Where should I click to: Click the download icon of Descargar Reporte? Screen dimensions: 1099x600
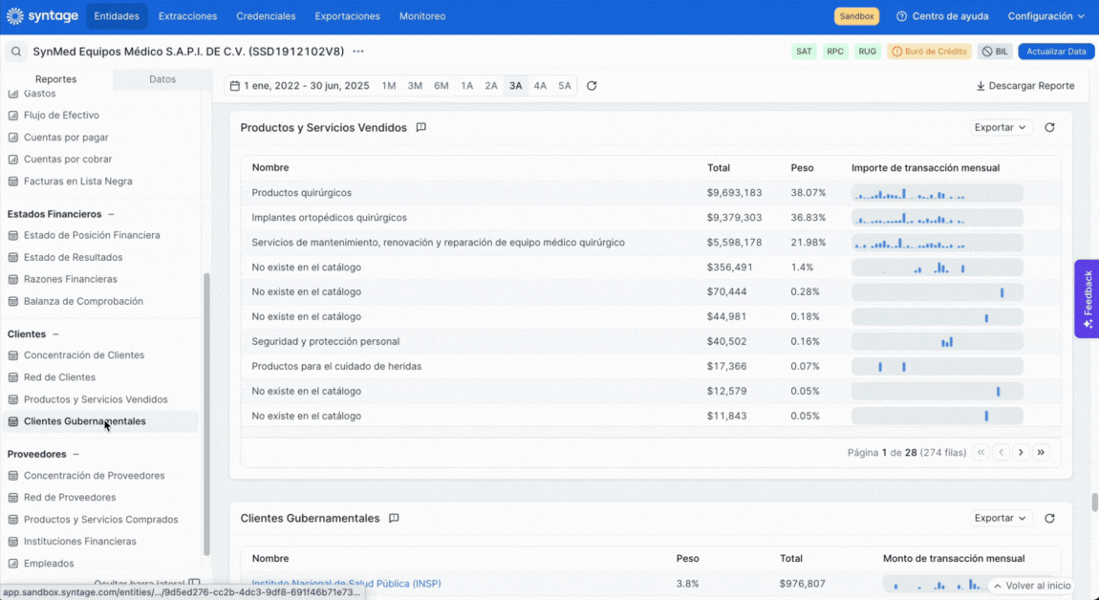tap(980, 86)
